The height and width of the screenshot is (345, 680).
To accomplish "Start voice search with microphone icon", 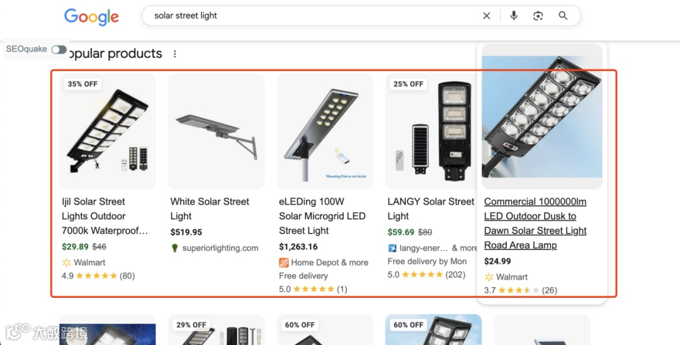I will [514, 16].
